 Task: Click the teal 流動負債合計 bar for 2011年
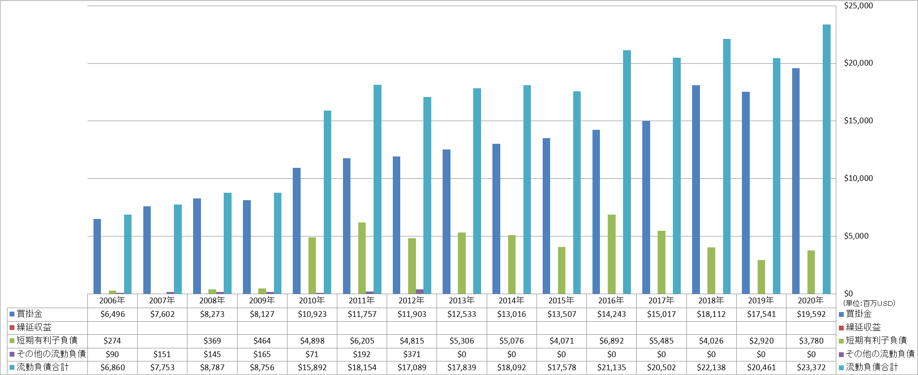coord(378,189)
